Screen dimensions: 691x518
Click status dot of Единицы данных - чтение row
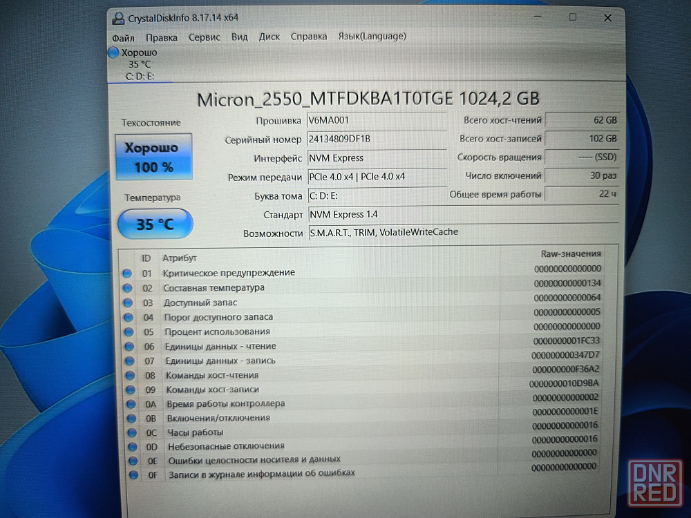click(130, 346)
